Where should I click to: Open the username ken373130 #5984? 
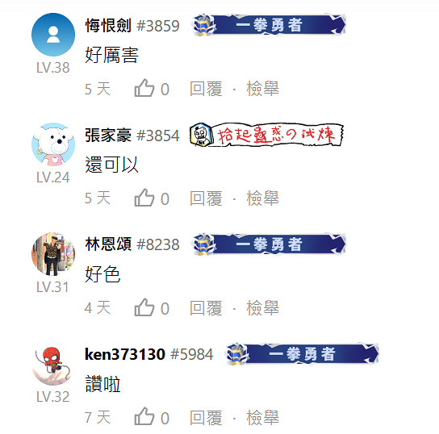click(x=149, y=354)
